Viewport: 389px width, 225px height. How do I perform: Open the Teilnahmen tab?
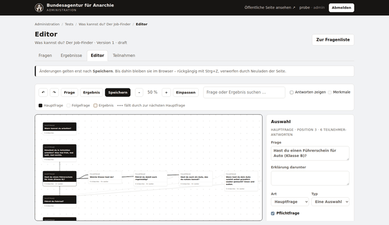[x=124, y=55]
